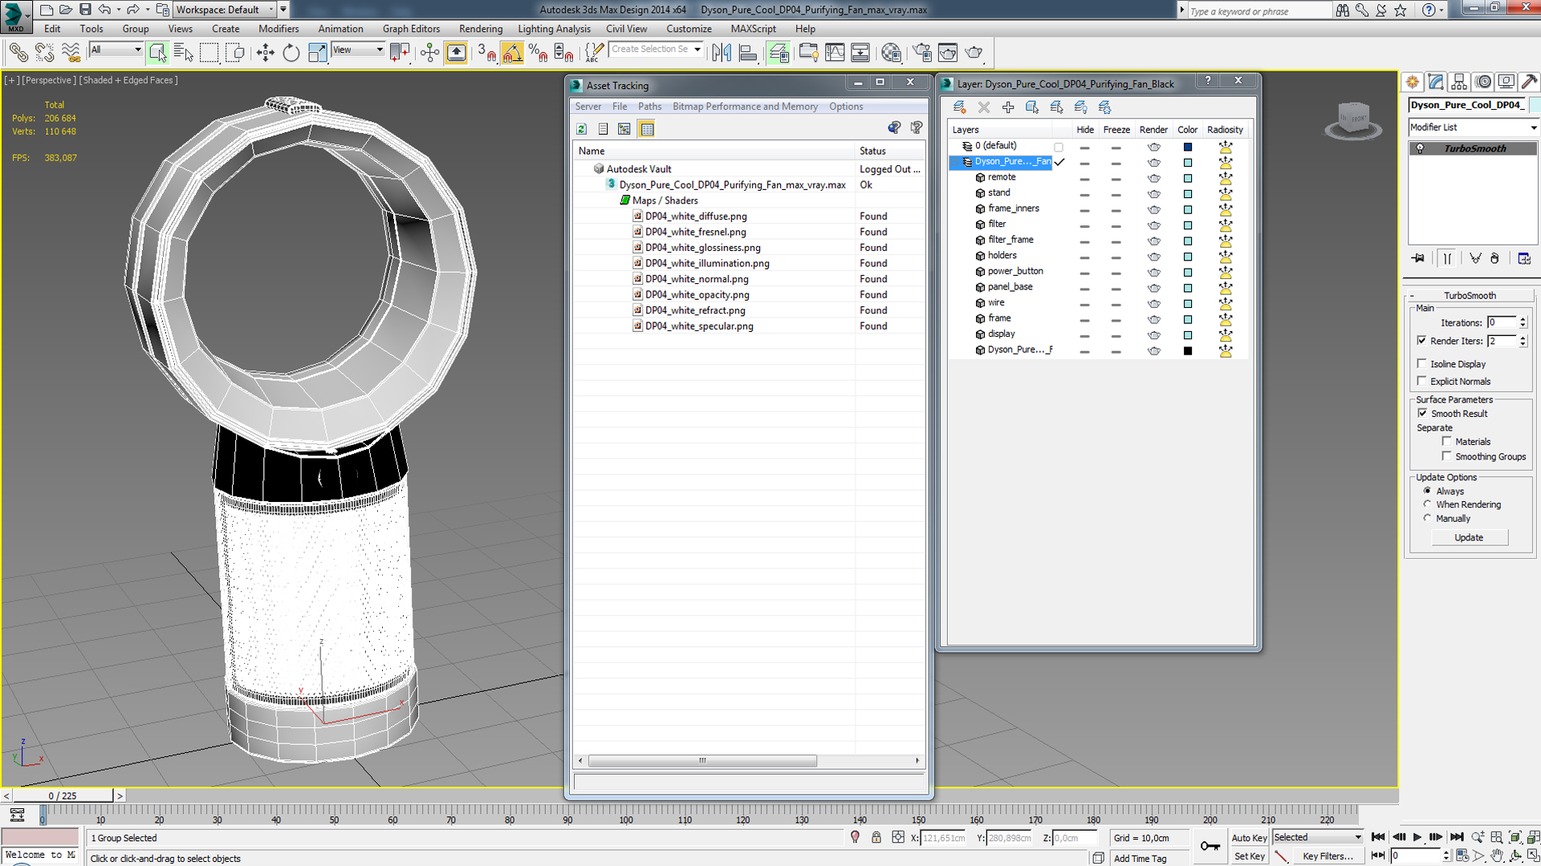Open the Graph Editors menu
The width and height of the screenshot is (1541, 866).
[x=411, y=29]
